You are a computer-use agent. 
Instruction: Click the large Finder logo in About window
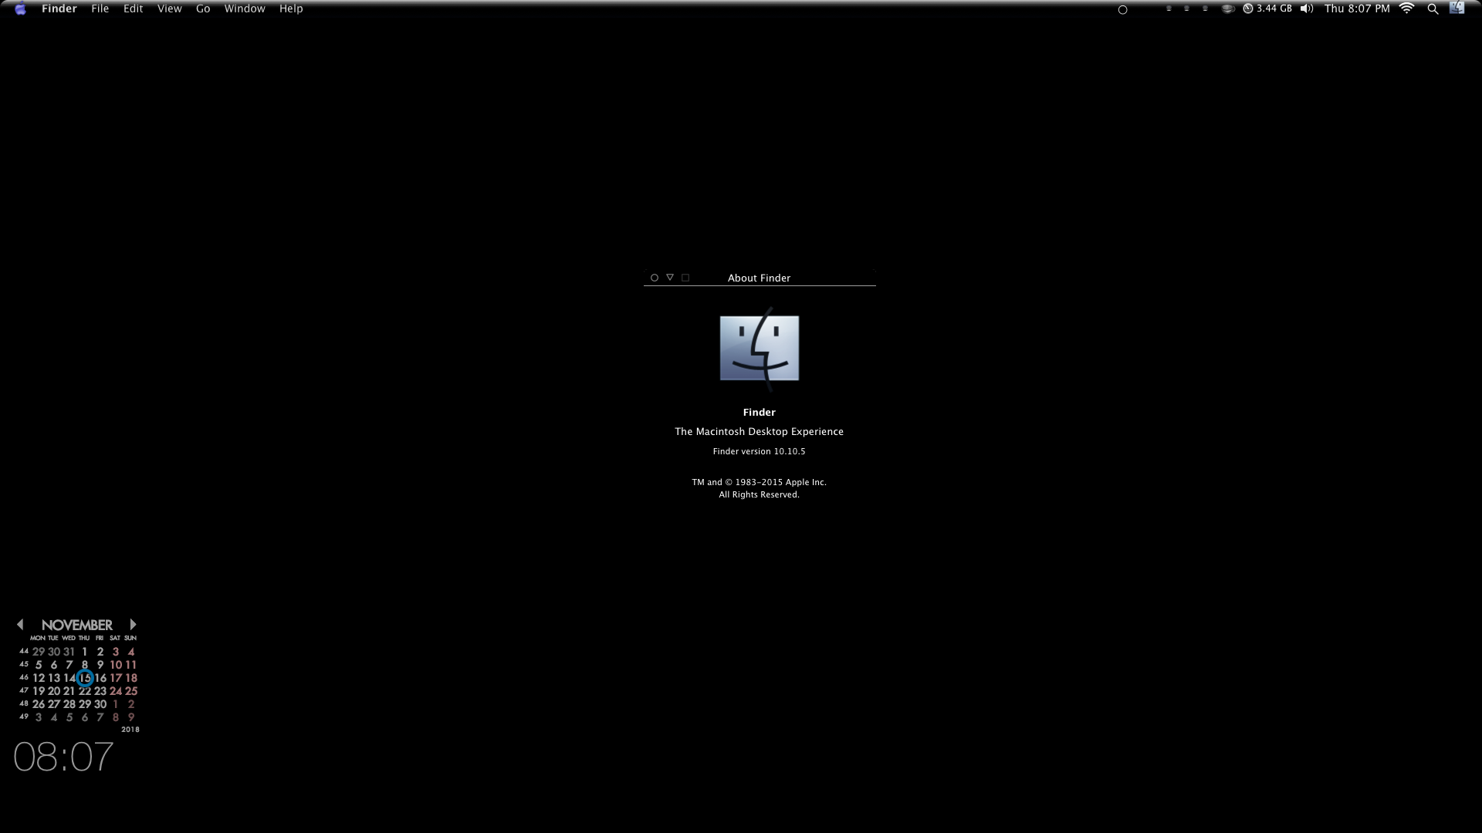(760, 348)
